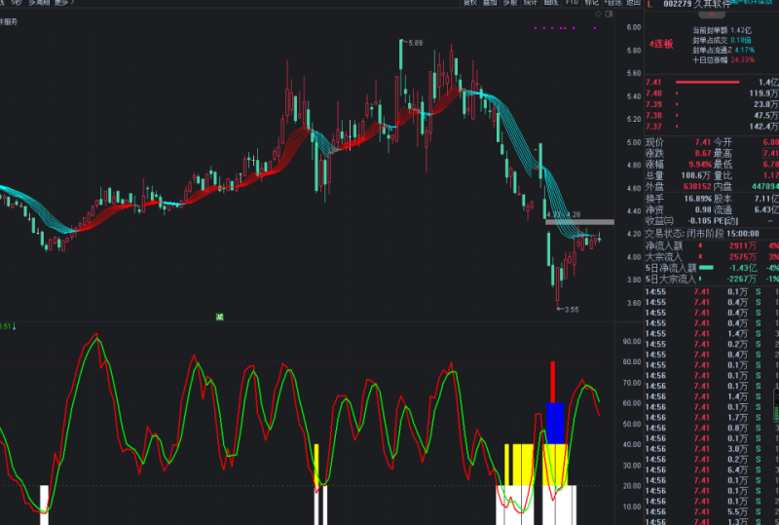Click the 久其软件 stock name header
The height and width of the screenshot is (525, 779).
click(x=712, y=5)
